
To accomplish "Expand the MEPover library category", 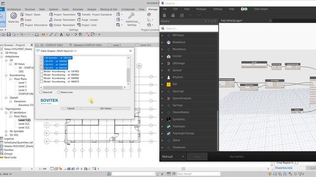I will click(x=162, y=35).
